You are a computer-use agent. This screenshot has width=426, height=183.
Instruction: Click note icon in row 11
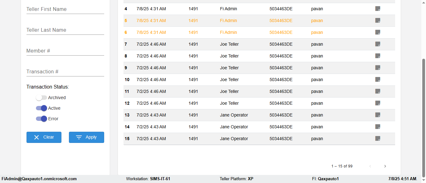(x=378, y=91)
